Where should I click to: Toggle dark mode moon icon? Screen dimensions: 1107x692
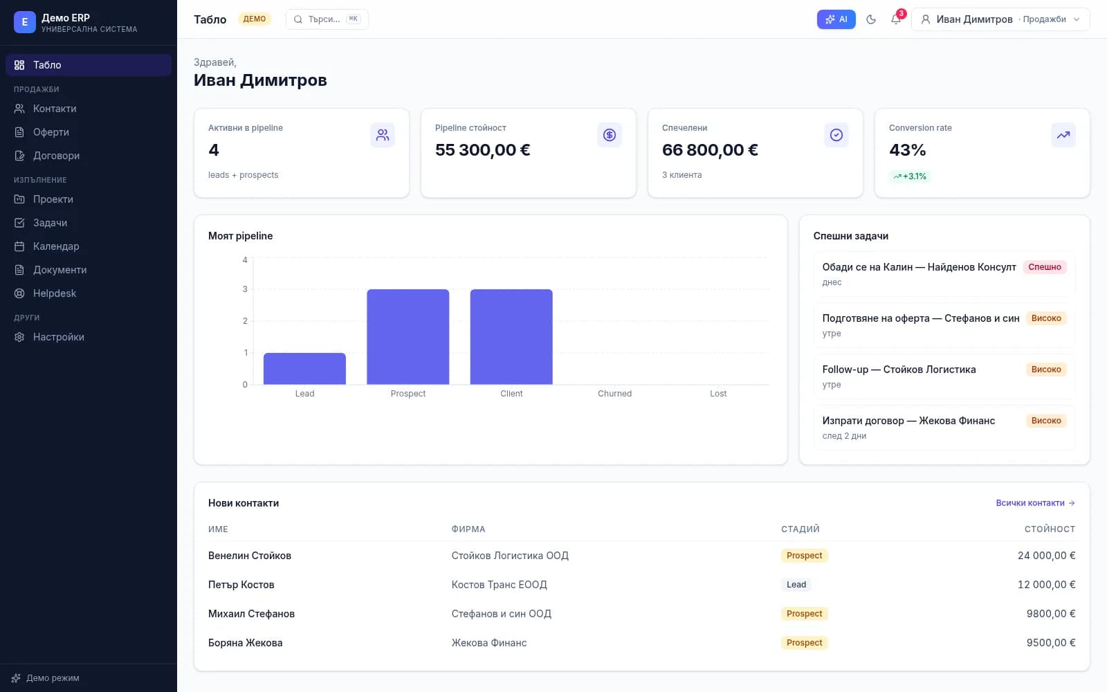pos(871,19)
